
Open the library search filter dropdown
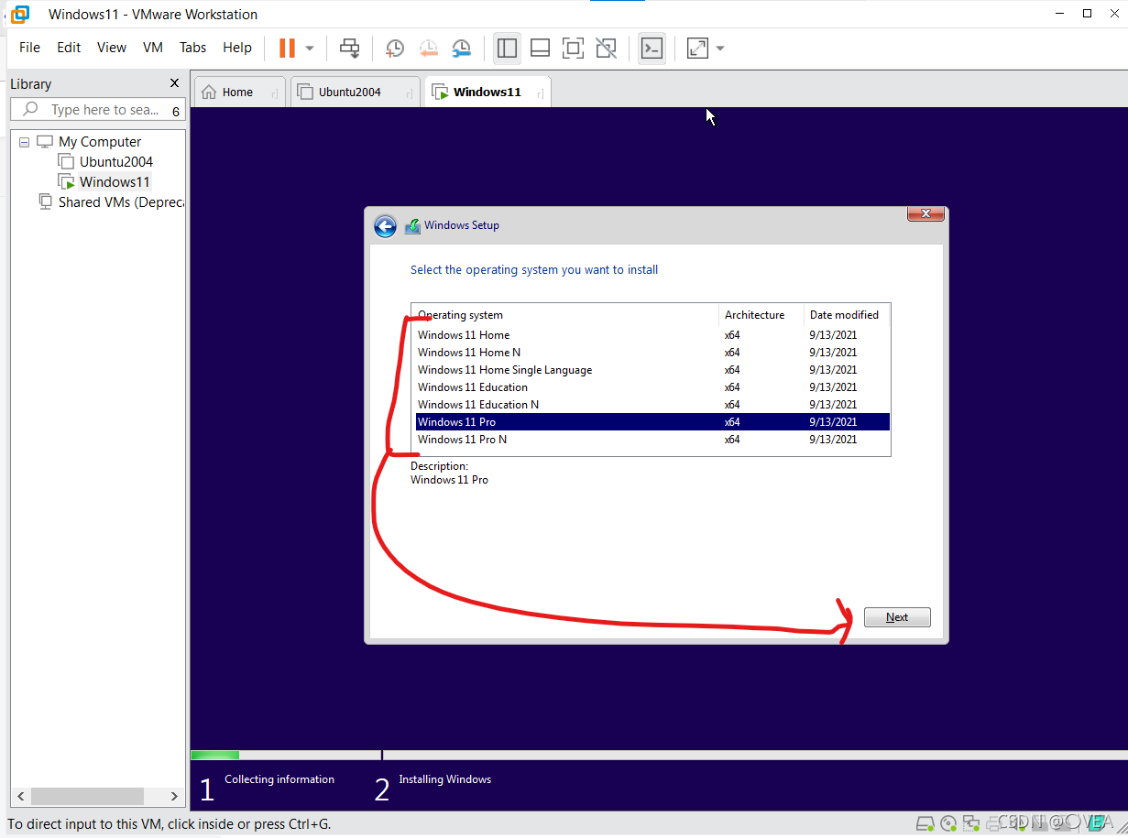(176, 111)
